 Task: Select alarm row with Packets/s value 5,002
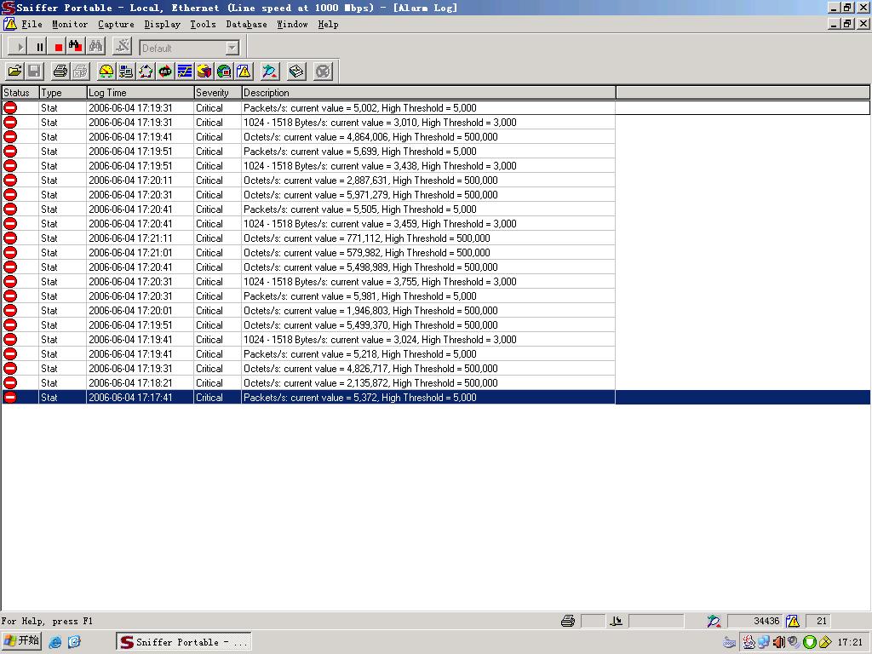436,108
